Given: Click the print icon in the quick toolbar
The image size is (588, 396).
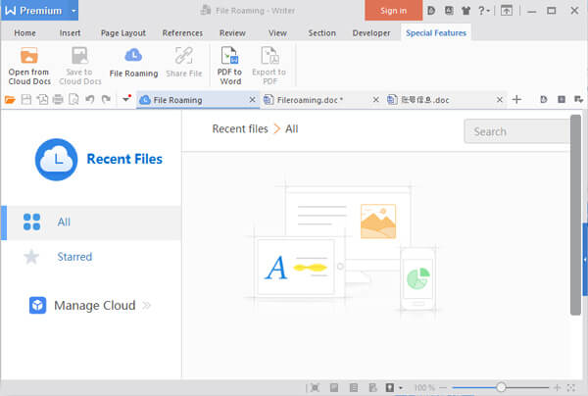Looking at the screenshot, I should tap(58, 99).
